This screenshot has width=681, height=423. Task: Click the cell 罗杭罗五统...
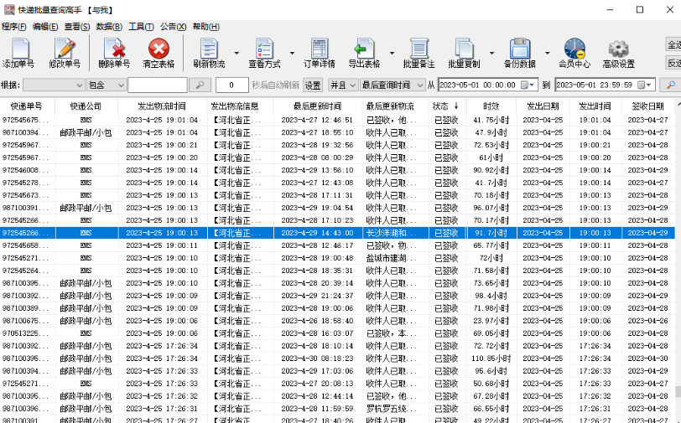click(392, 409)
